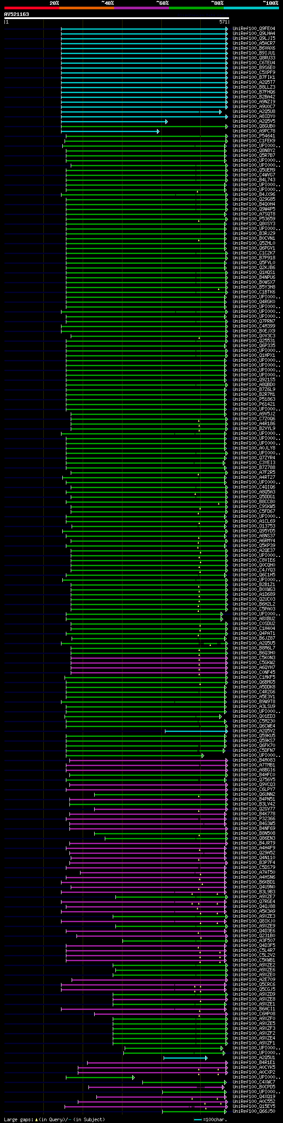Select hit label UniRef100_C5DFN7

coord(254,751)
